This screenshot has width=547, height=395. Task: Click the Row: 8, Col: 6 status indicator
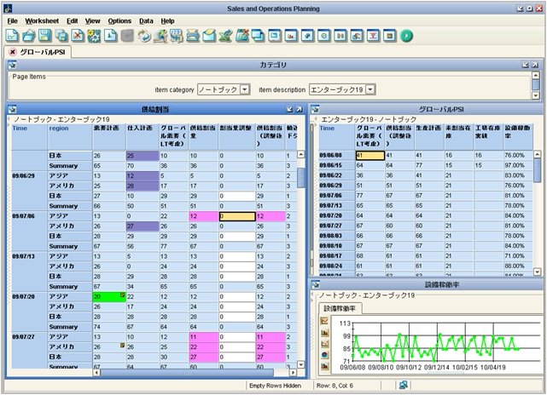click(x=335, y=386)
